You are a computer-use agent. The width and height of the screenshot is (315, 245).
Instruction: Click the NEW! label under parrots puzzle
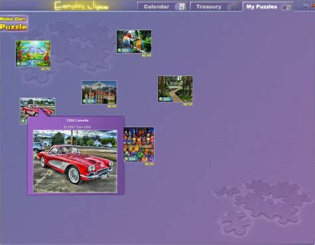pyautogui.click(x=147, y=56)
